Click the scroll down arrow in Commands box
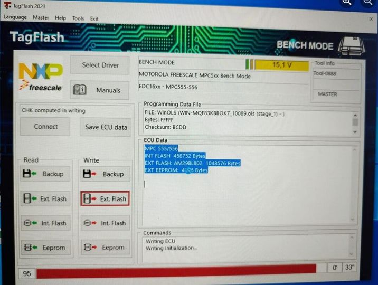This screenshot has height=285, width=378. coord(351,254)
